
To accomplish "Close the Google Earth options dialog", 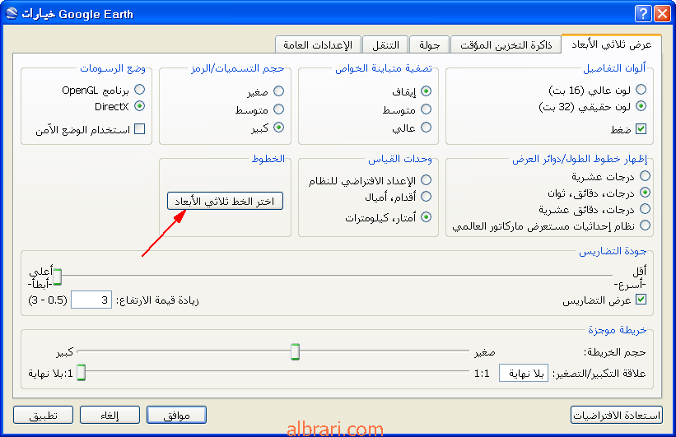I will tap(662, 14).
